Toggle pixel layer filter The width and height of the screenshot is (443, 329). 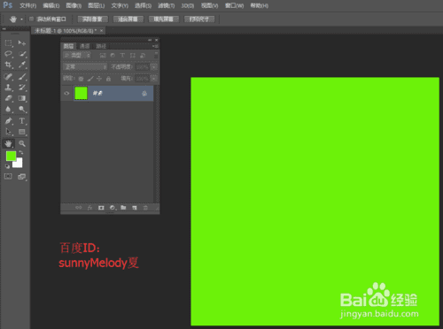click(x=103, y=55)
